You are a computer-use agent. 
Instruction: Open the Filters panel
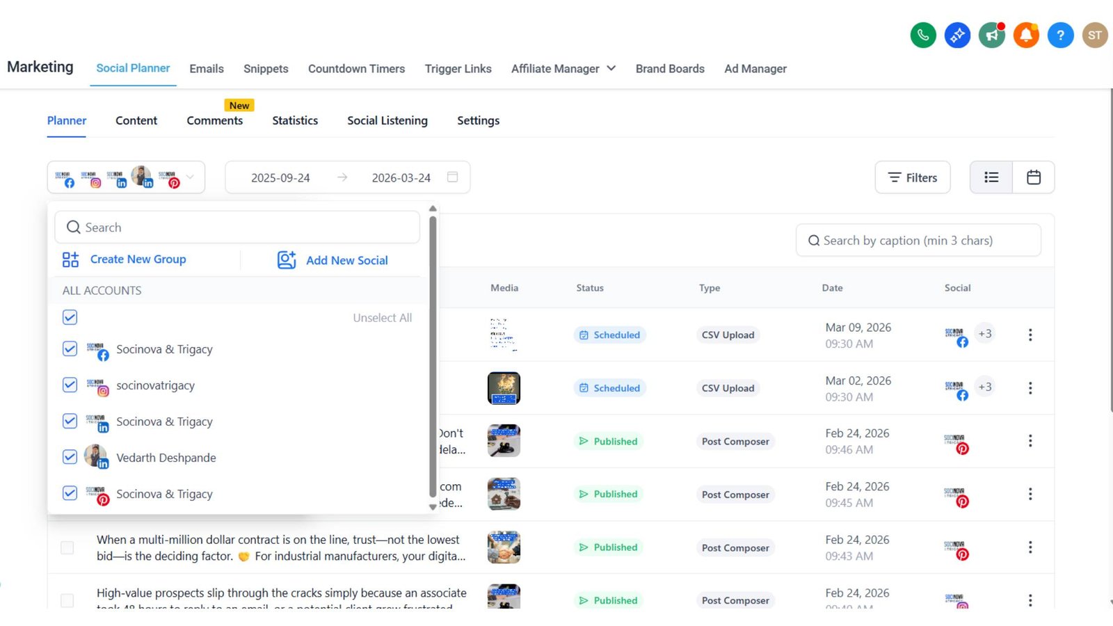click(x=912, y=177)
